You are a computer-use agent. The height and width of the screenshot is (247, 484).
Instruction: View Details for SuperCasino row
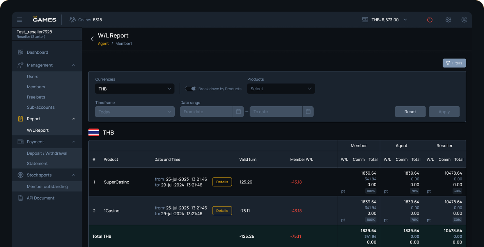(x=222, y=182)
